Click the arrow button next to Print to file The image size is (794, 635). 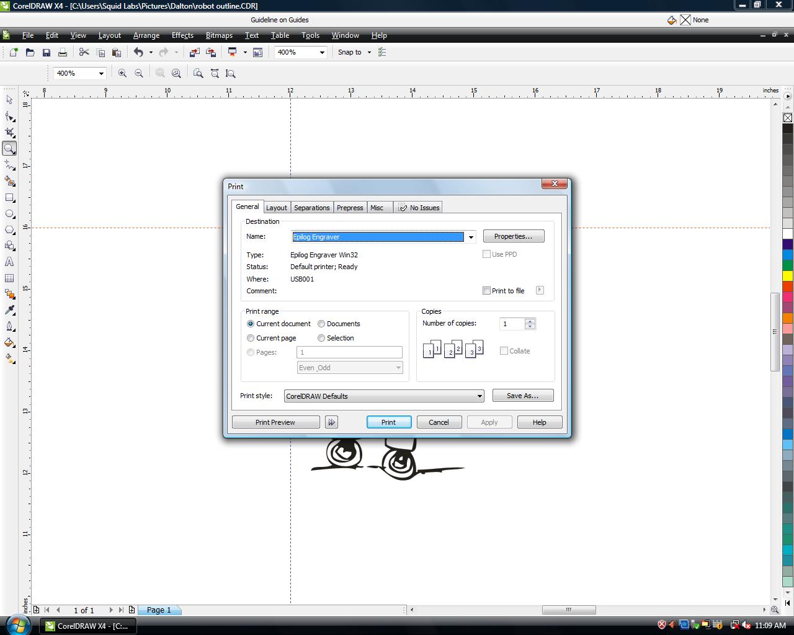540,290
